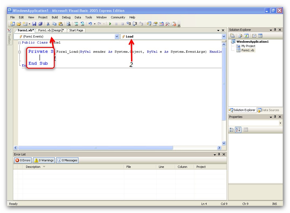Open the Properties object selector dropdown
Image resolution: width=290 pixels, height=213 pixels.
pyautogui.click(x=280, y=123)
